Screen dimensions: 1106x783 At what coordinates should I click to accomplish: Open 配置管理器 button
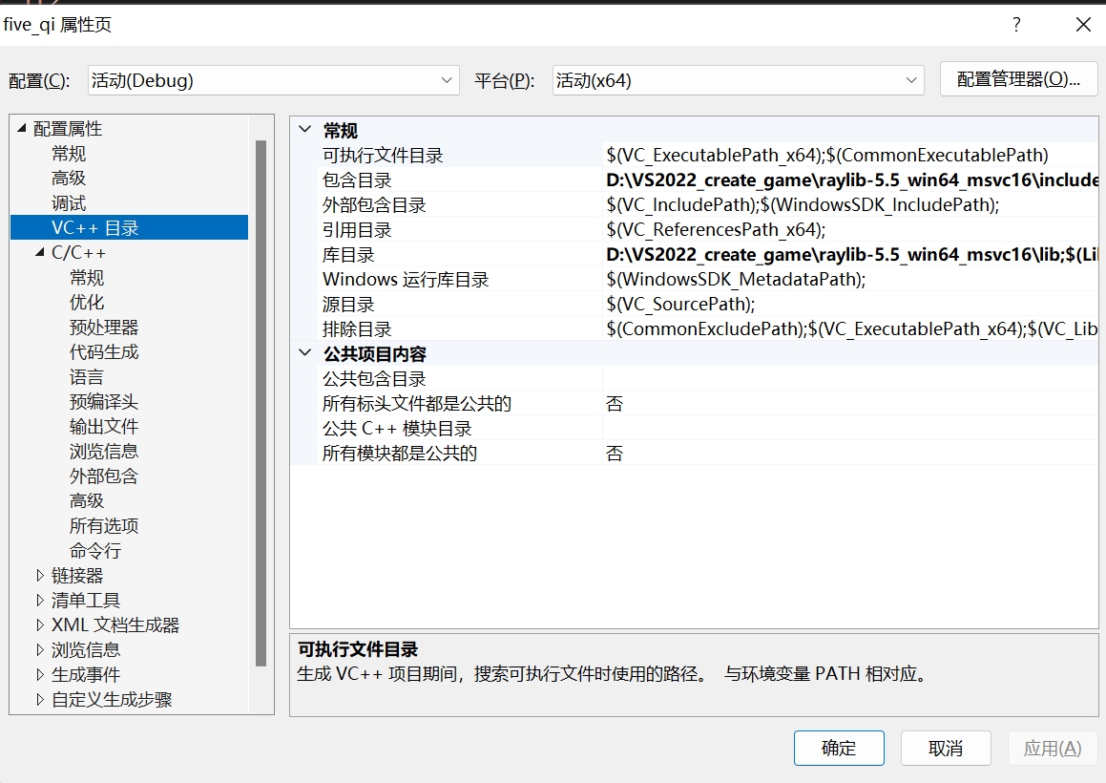[1018, 79]
